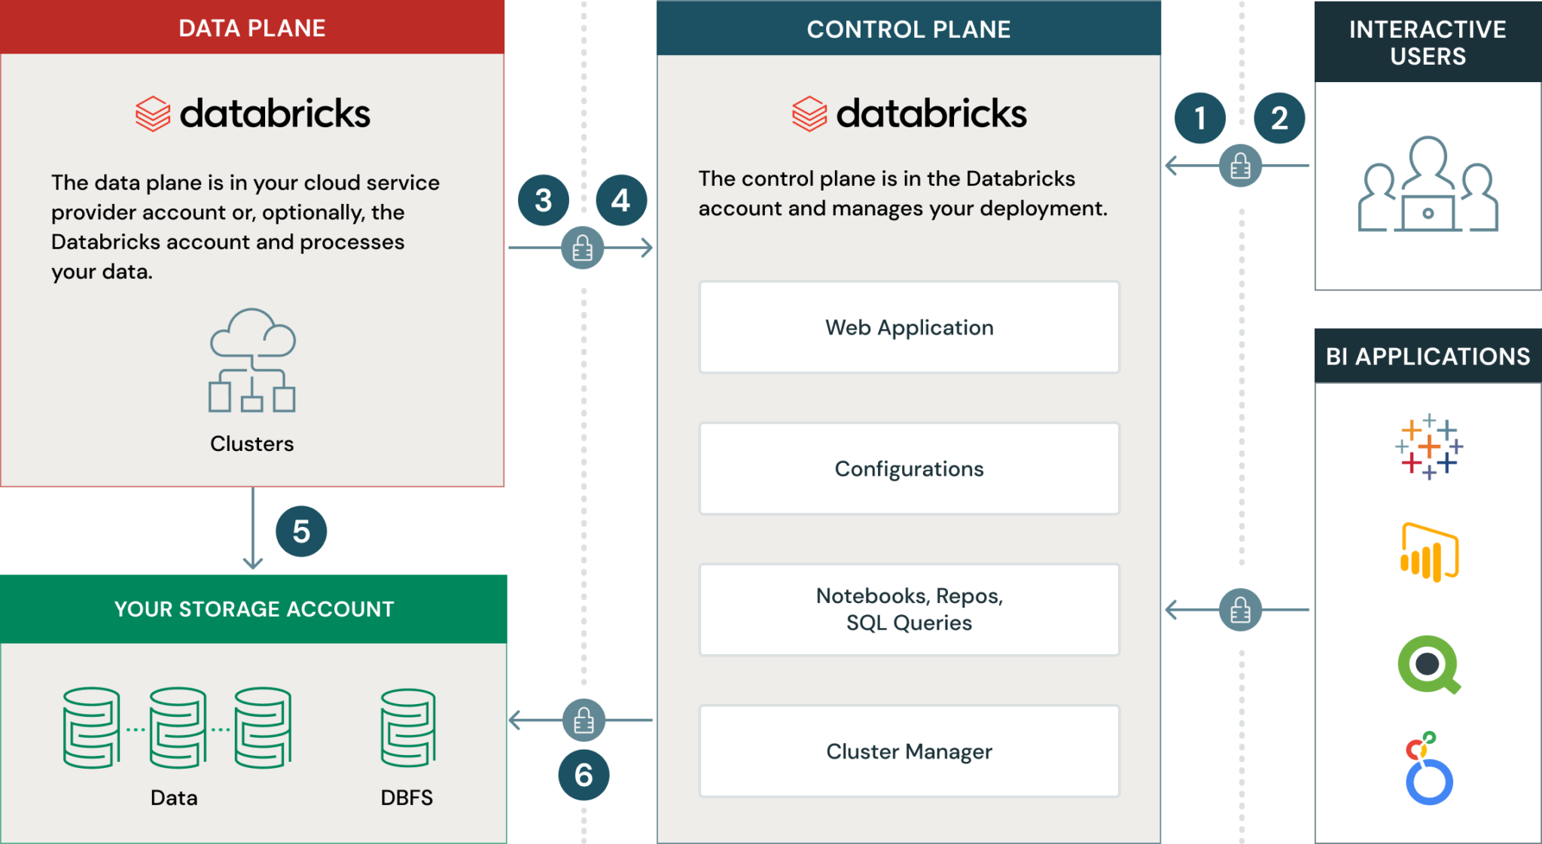Click the Looker logo icon
Screen dimensions: 1542x844
tap(1428, 769)
